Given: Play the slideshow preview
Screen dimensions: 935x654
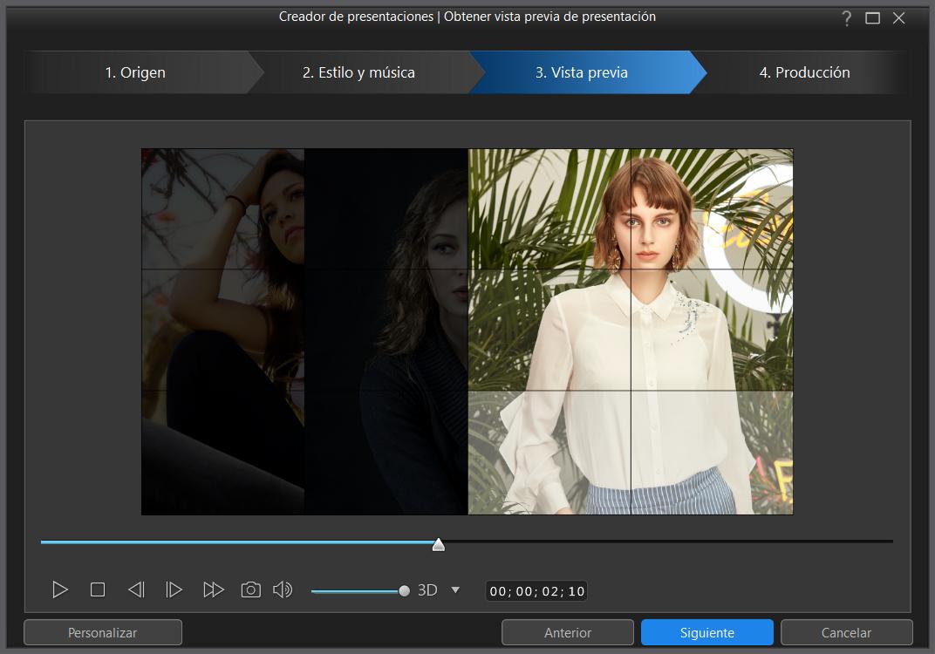Looking at the screenshot, I should [60, 590].
